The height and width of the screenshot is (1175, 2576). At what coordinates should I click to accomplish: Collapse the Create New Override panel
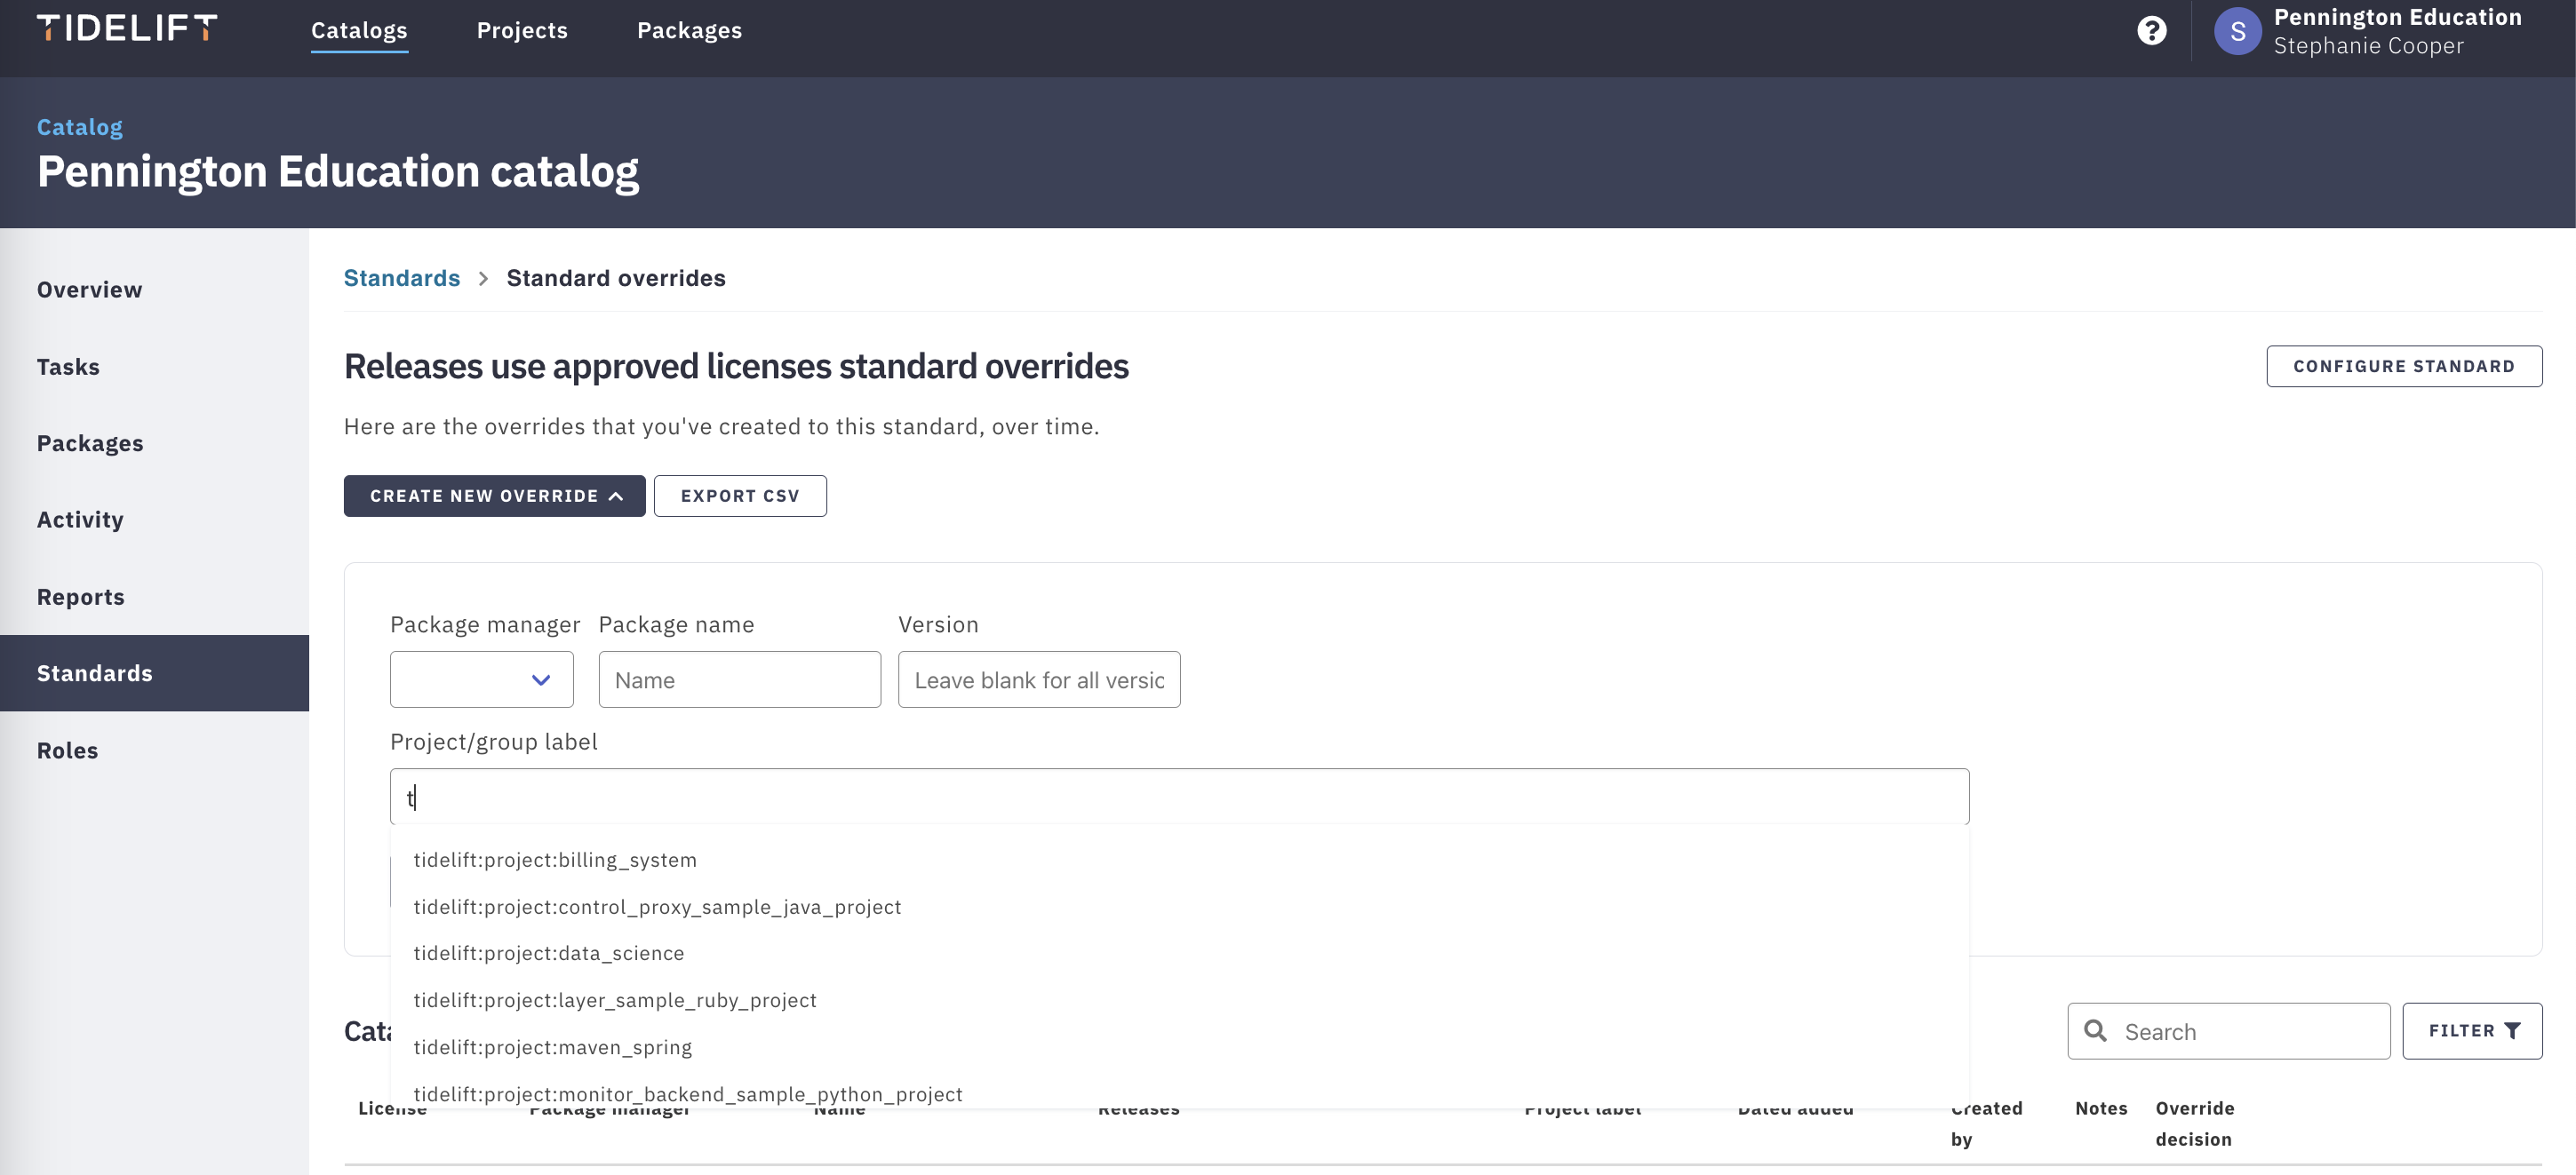(494, 496)
